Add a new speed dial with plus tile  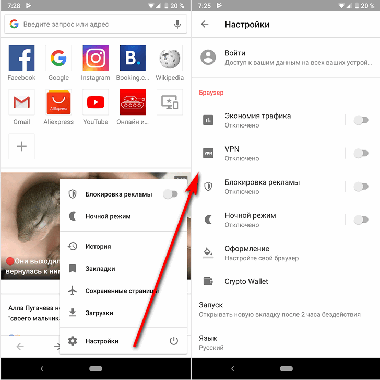click(x=21, y=146)
